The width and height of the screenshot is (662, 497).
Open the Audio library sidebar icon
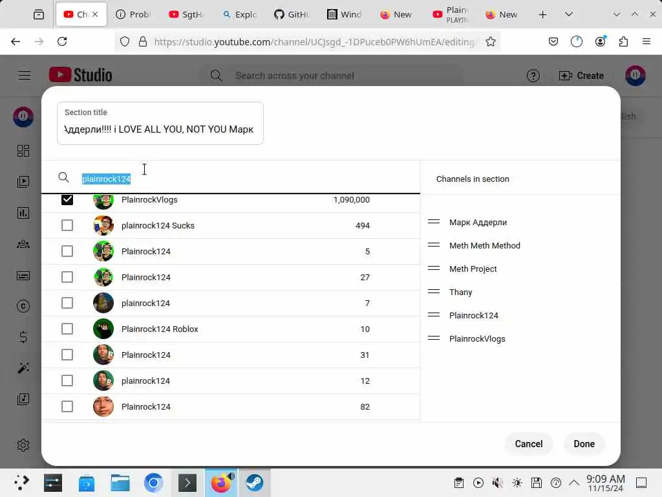coord(23,399)
